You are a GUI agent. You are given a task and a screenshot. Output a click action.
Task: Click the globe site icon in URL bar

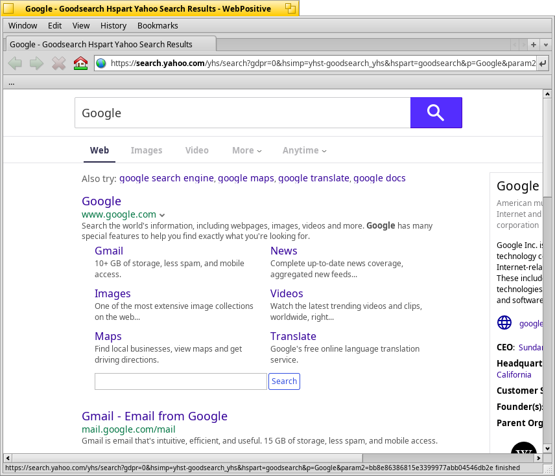tap(101, 63)
